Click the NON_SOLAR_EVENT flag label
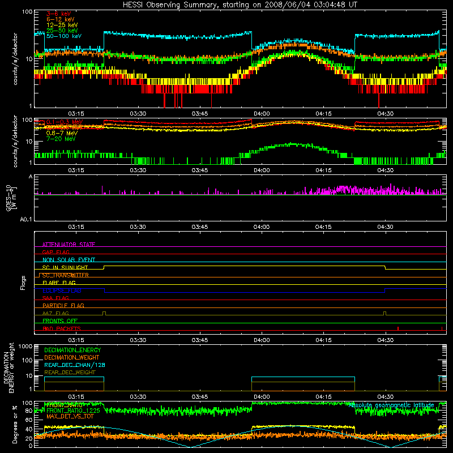Viewport: 453px width, 453px height. 69,260
